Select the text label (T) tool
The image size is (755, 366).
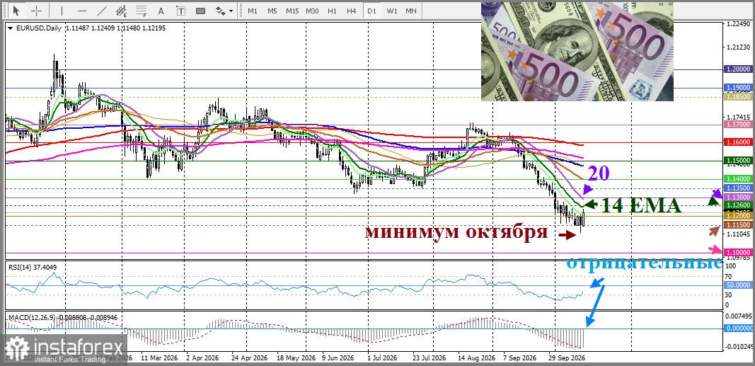click(x=180, y=10)
